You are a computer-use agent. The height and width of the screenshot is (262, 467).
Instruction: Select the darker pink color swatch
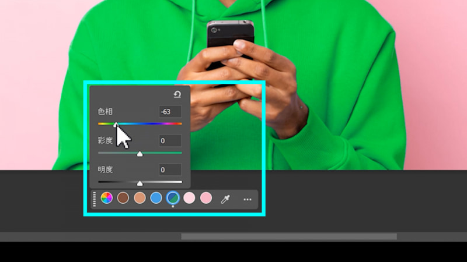(x=206, y=198)
